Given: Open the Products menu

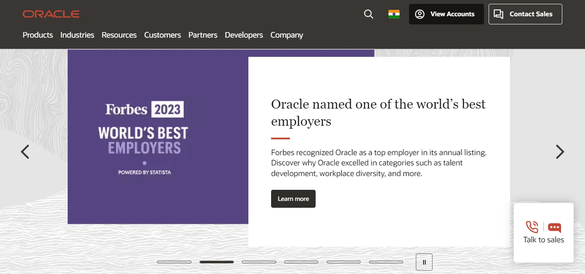Looking at the screenshot, I should (38, 35).
